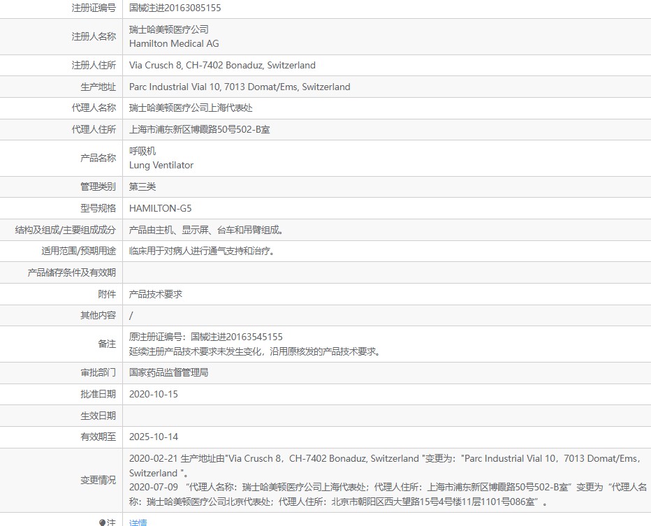
Task: Click the 注册人住所 label
Action: 94,65
